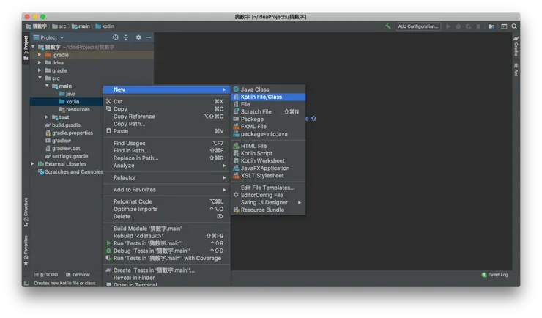This screenshot has width=542, height=318.
Task: Expand the test folder arrow
Action: (47, 117)
